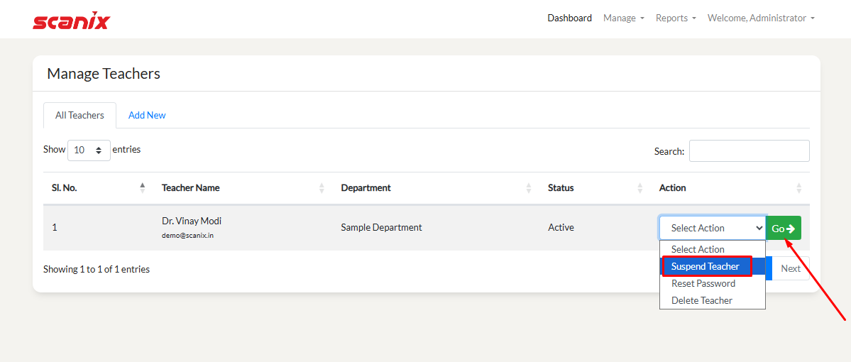Pick Delete Teacher from the dropdown list

point(702,300)
